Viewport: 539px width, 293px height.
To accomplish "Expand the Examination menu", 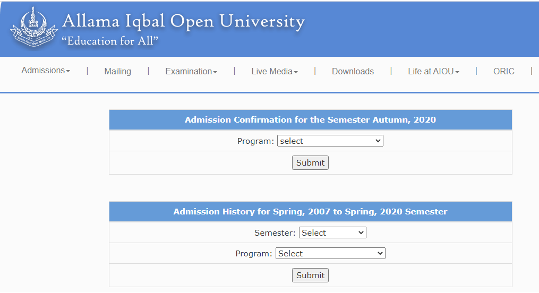I will [191, 72].
